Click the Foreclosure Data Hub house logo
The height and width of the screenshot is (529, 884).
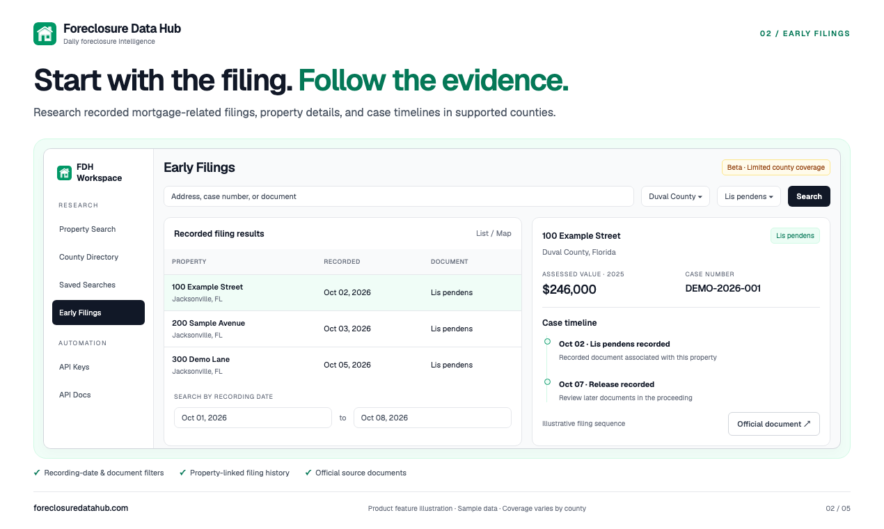pos(45,33)
